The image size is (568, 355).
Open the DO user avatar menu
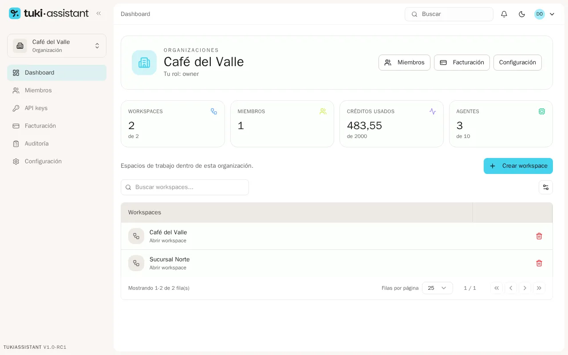[545, 14]
